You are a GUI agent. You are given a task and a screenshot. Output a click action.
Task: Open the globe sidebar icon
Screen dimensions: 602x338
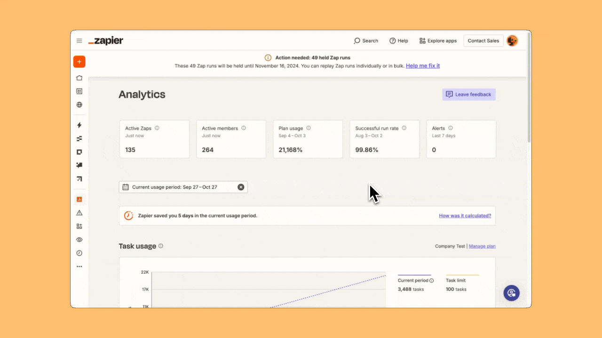pyautogui.click(x=79, y=105)
